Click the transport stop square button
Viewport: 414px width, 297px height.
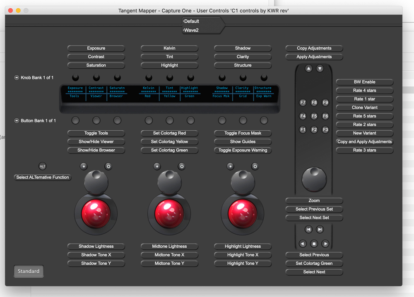tap(314, 244)
